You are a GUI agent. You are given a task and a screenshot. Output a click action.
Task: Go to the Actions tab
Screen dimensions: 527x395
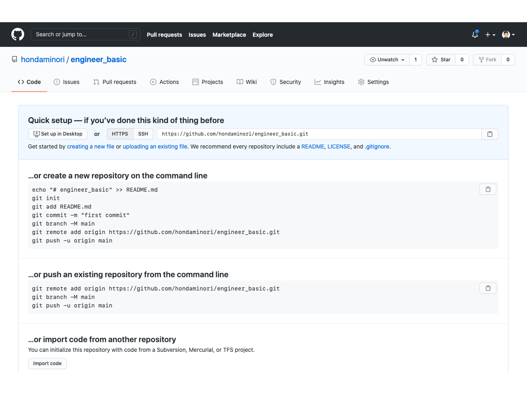pos(165,82)
